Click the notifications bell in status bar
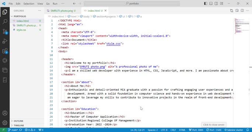Viewport: 252px width, 132px height. [248, 130]
